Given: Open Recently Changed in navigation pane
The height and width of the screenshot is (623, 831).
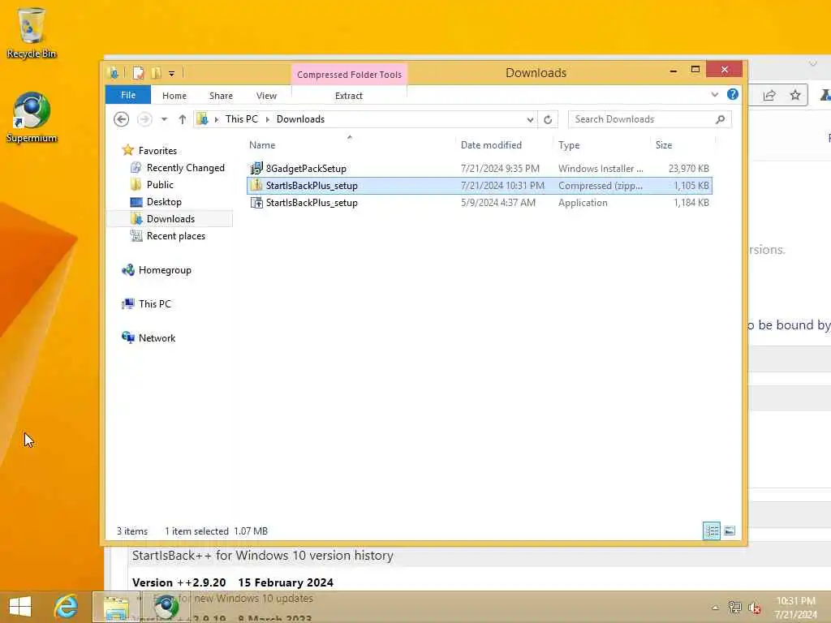Looking at the screenshot, I should coord(186,168).
